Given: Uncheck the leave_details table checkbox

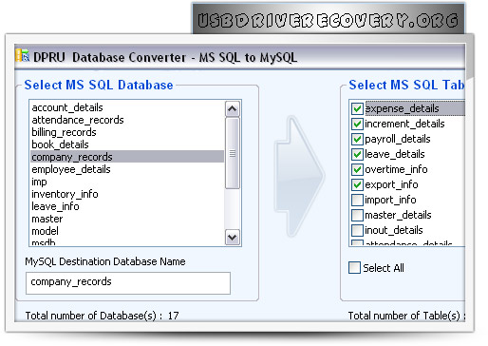Looking at the screenshot, I should click(x=357, y=154).
